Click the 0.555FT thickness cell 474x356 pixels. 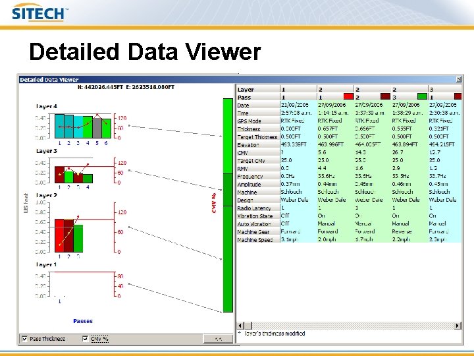[x=409, y=129]
